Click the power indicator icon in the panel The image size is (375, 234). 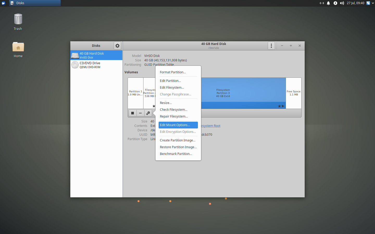(335, 3)
